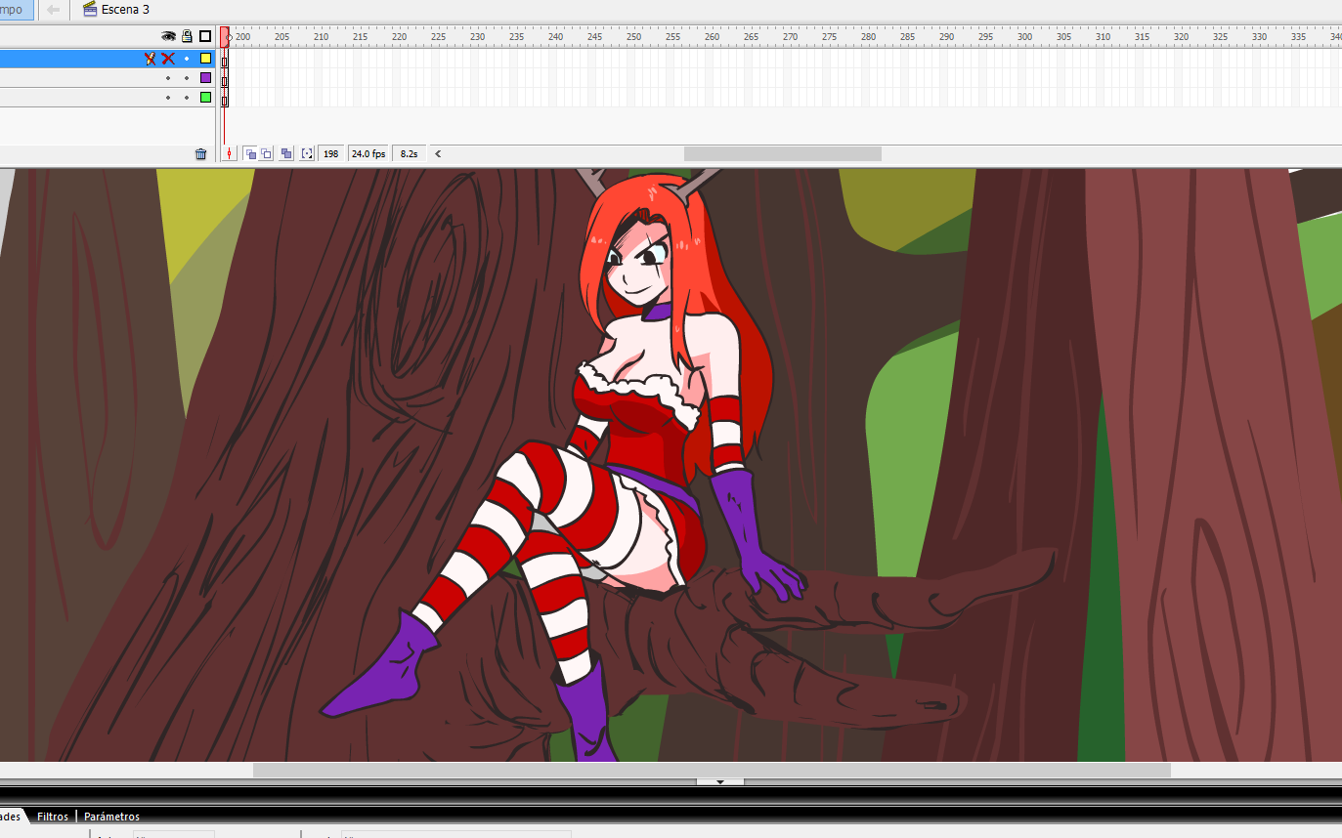Click the 24.0 fps frame rate field
The height and width of the screenshot is (838, 1342).
pyautogui.click(x=368, y=153)
